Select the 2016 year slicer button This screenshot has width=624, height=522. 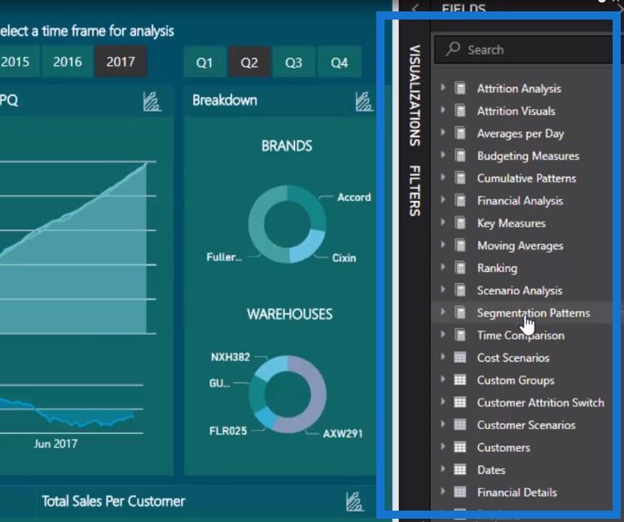pyautogui.click(x=68, y=62)
